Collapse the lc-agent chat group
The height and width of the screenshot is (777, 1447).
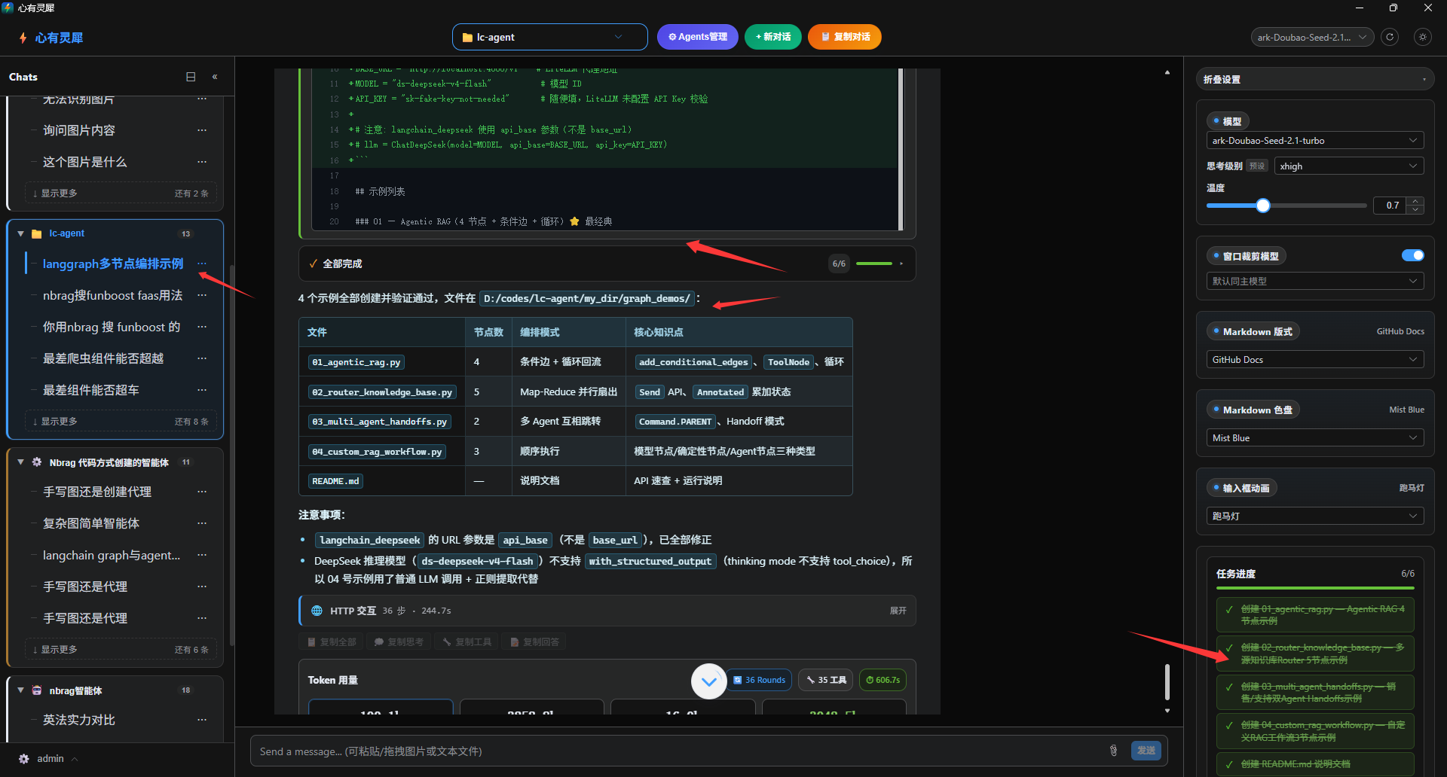(x=21, y=233)
